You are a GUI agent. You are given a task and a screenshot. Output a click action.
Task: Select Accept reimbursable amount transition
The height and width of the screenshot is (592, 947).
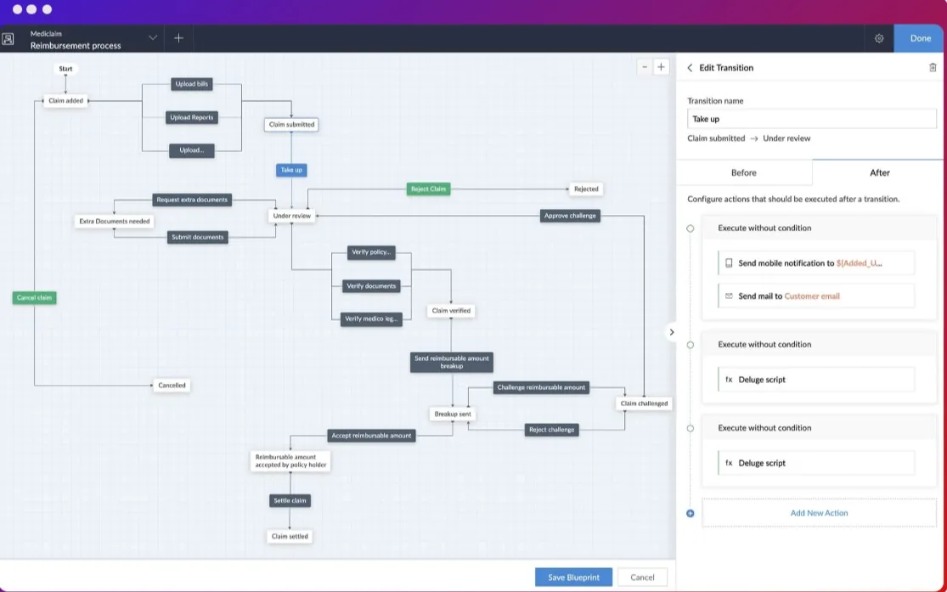[371, 436]
